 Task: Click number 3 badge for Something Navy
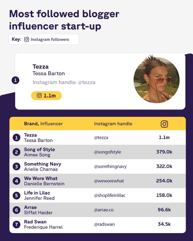[16, 167]
